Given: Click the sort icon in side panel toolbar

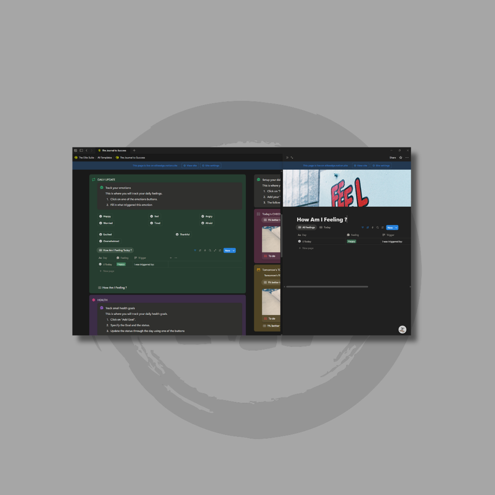Looking at the screenshot, I should tap(367, 227).
